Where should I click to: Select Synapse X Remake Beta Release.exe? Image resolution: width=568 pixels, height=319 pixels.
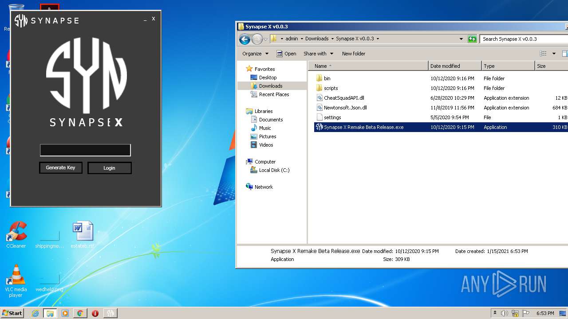(363, 127)
